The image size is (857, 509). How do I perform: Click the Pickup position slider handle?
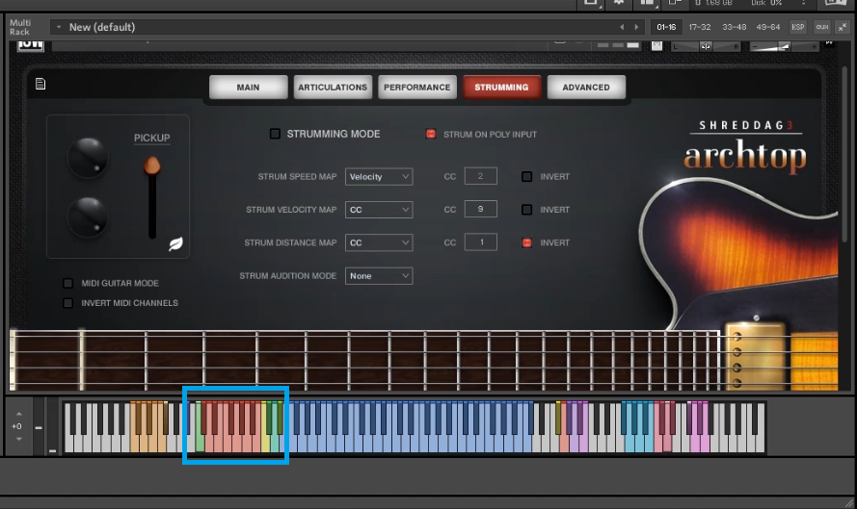coord(152,165)
